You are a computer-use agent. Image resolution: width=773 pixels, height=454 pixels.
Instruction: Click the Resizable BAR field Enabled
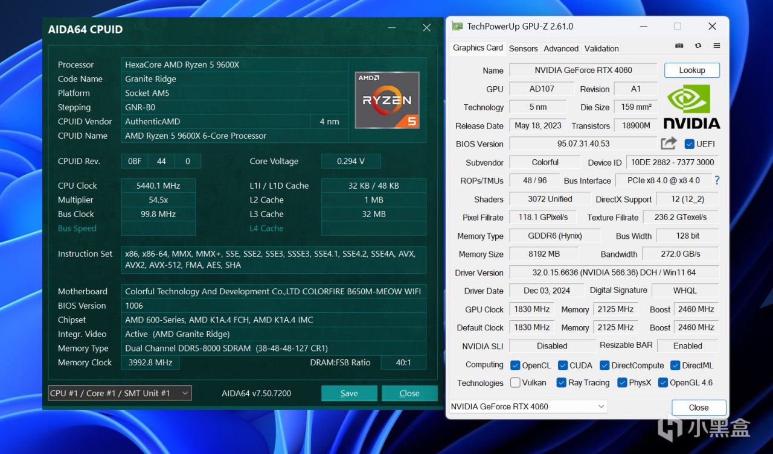point(688,345)
